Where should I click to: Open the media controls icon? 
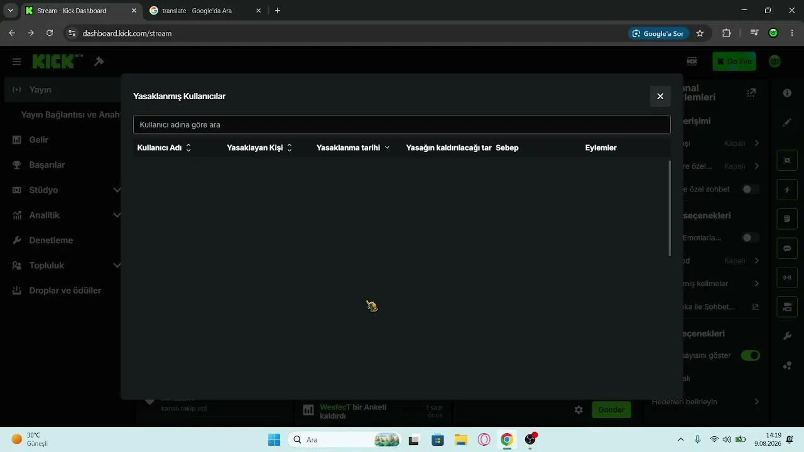click(x=754, y=33)
